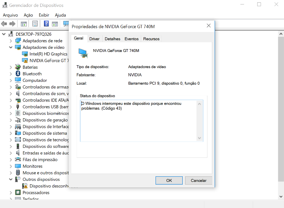Click the NVIDIA device icon in the properties dialog
The width and height of the screenshot is (284, 208).
83,53
